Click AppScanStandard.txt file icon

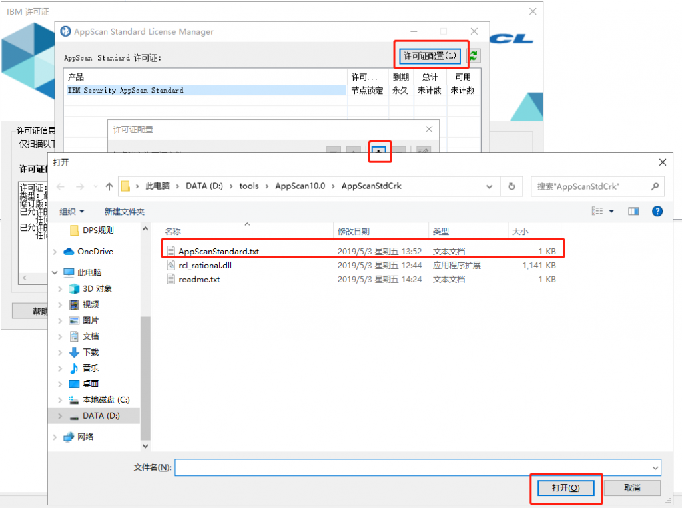(171, 252)
